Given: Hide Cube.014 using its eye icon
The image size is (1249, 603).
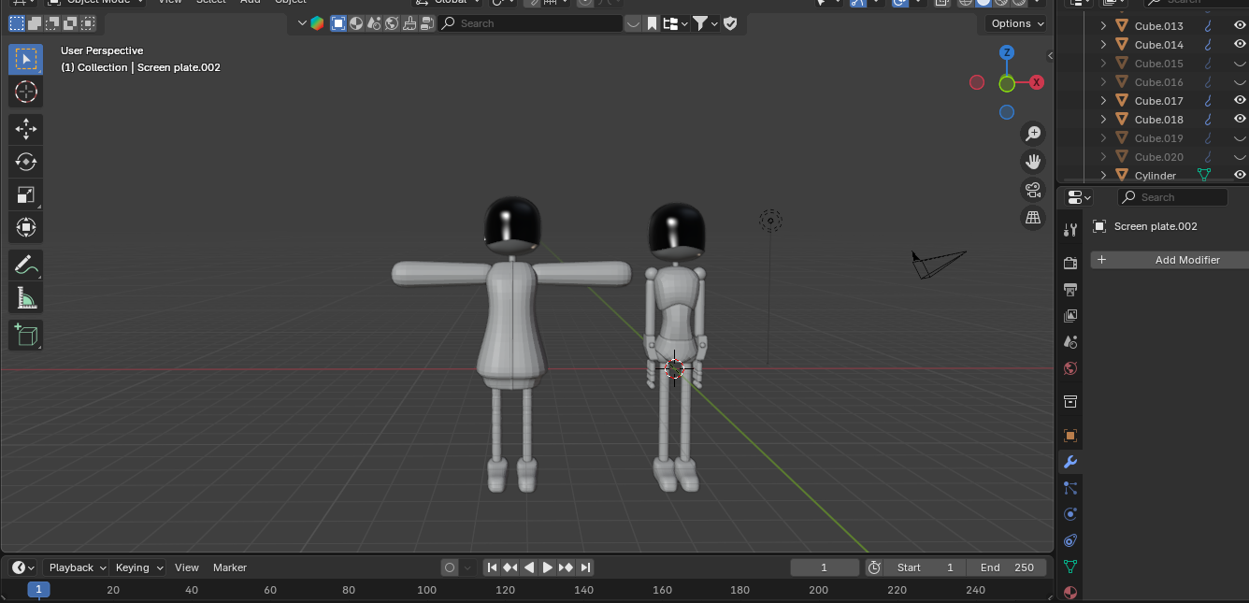Looking at the screenshot, I should (1240, 45).
